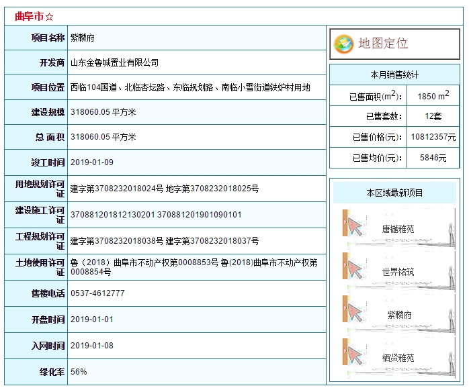Image resolution: width=469 pixels, height=390 pixels.
Task: Click the 开盘时间 label cell
Action: coord(36,320)
